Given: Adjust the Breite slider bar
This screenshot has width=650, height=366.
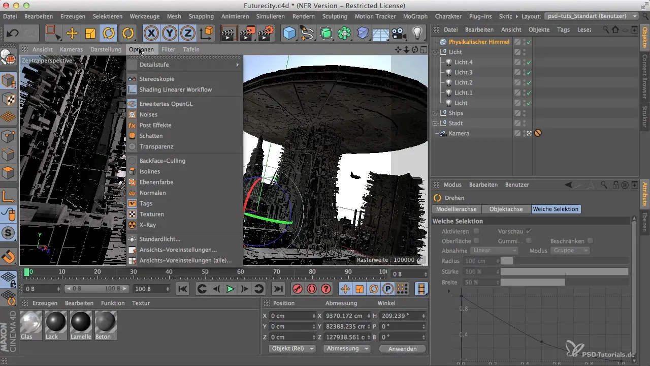Looking at the screenshot, I should point(565,282).
